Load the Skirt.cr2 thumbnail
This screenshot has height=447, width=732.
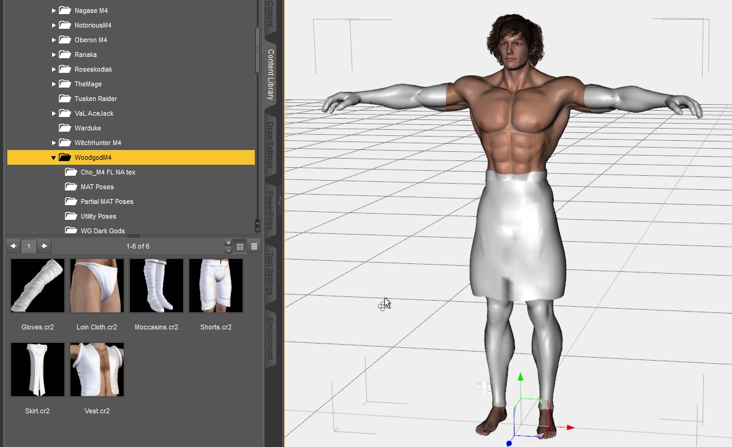pos(37,370)
